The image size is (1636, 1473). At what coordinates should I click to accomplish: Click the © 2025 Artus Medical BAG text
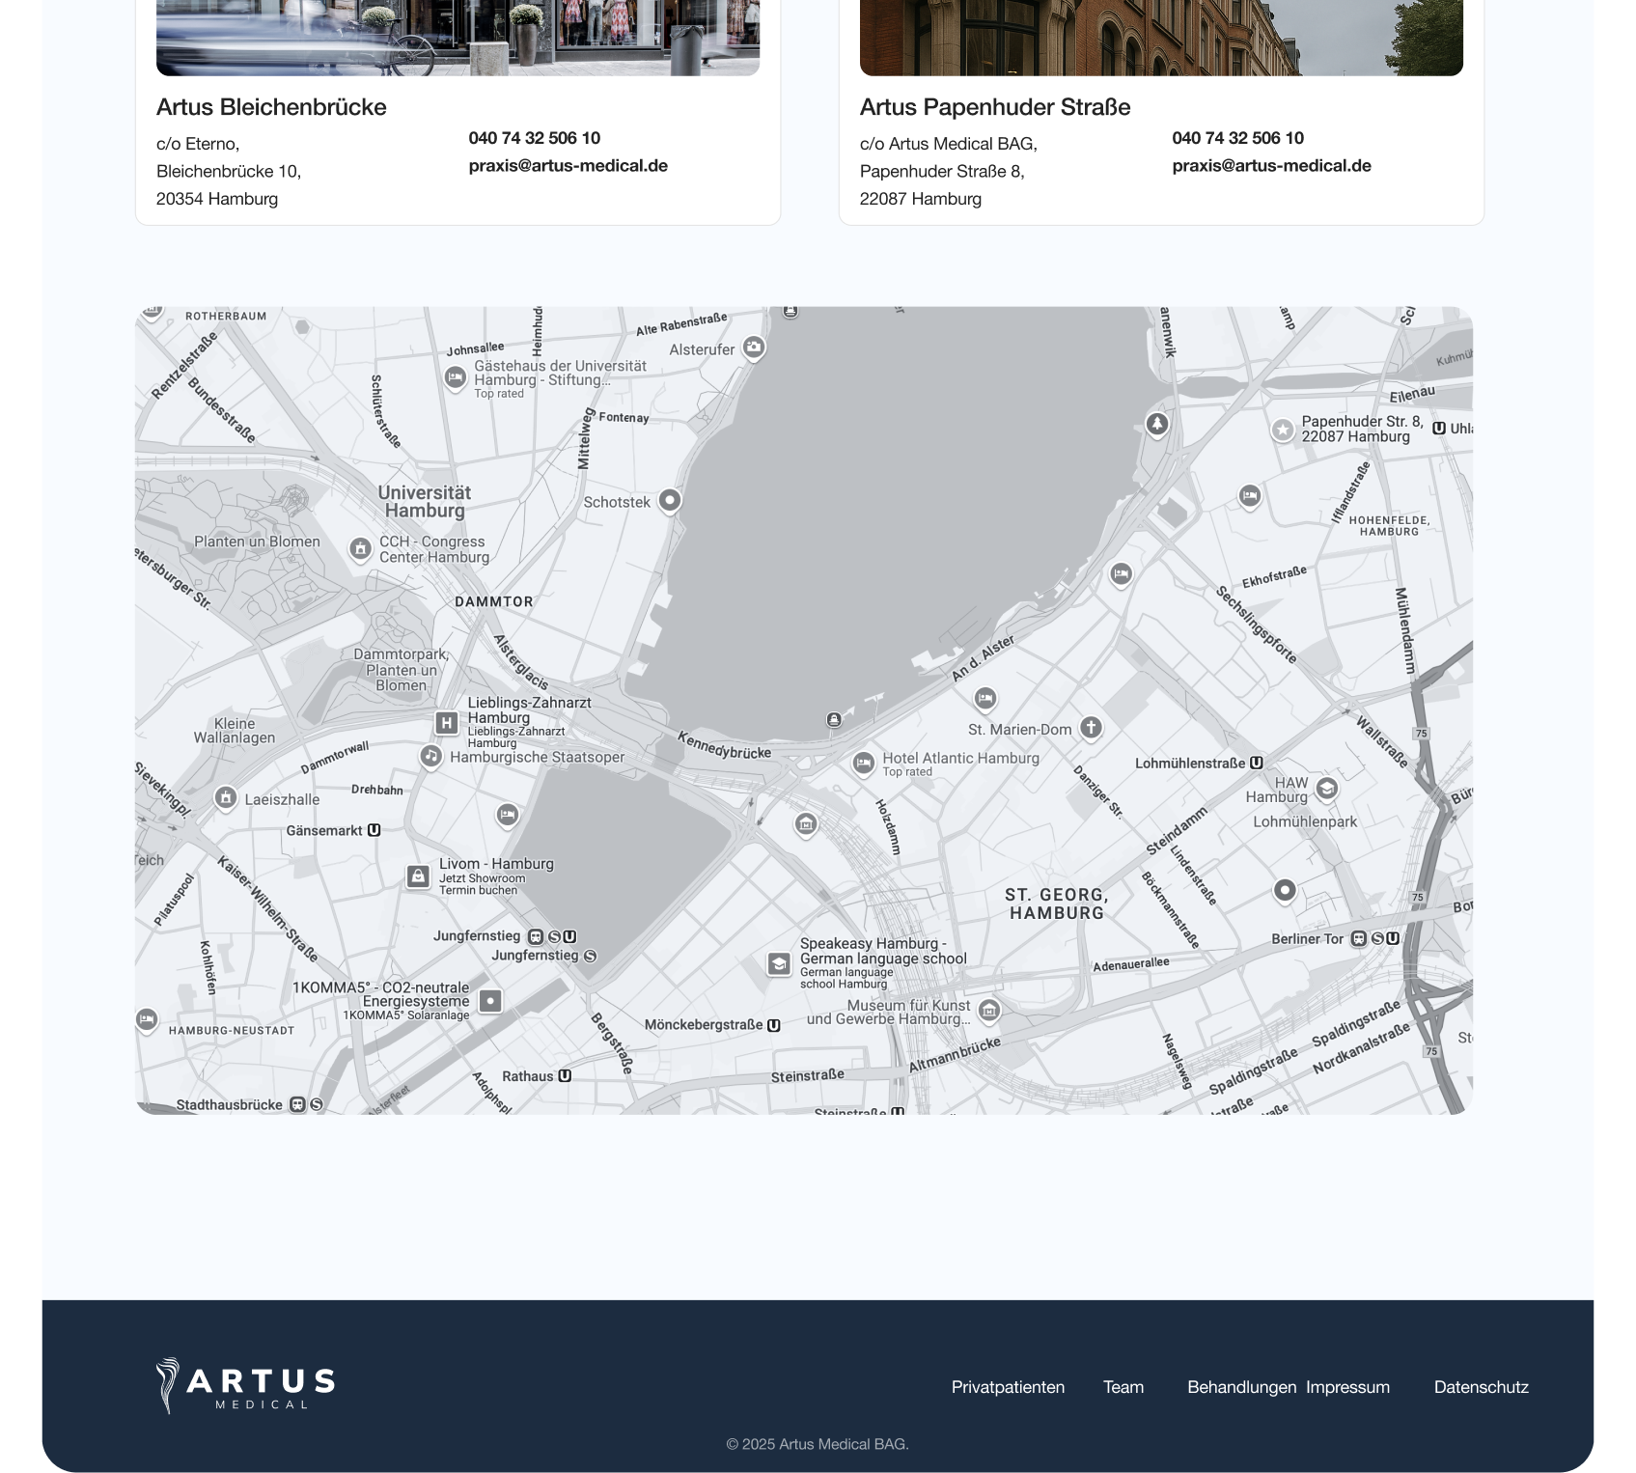click(x=818, y=1444)
